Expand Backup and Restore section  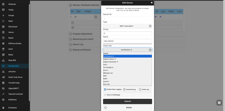[x=71, y=50]
